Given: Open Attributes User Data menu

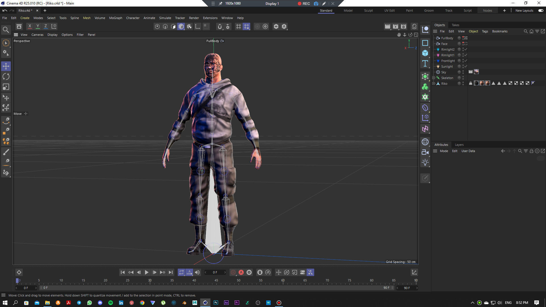Looking at the screenshot, I should [468, 151].
